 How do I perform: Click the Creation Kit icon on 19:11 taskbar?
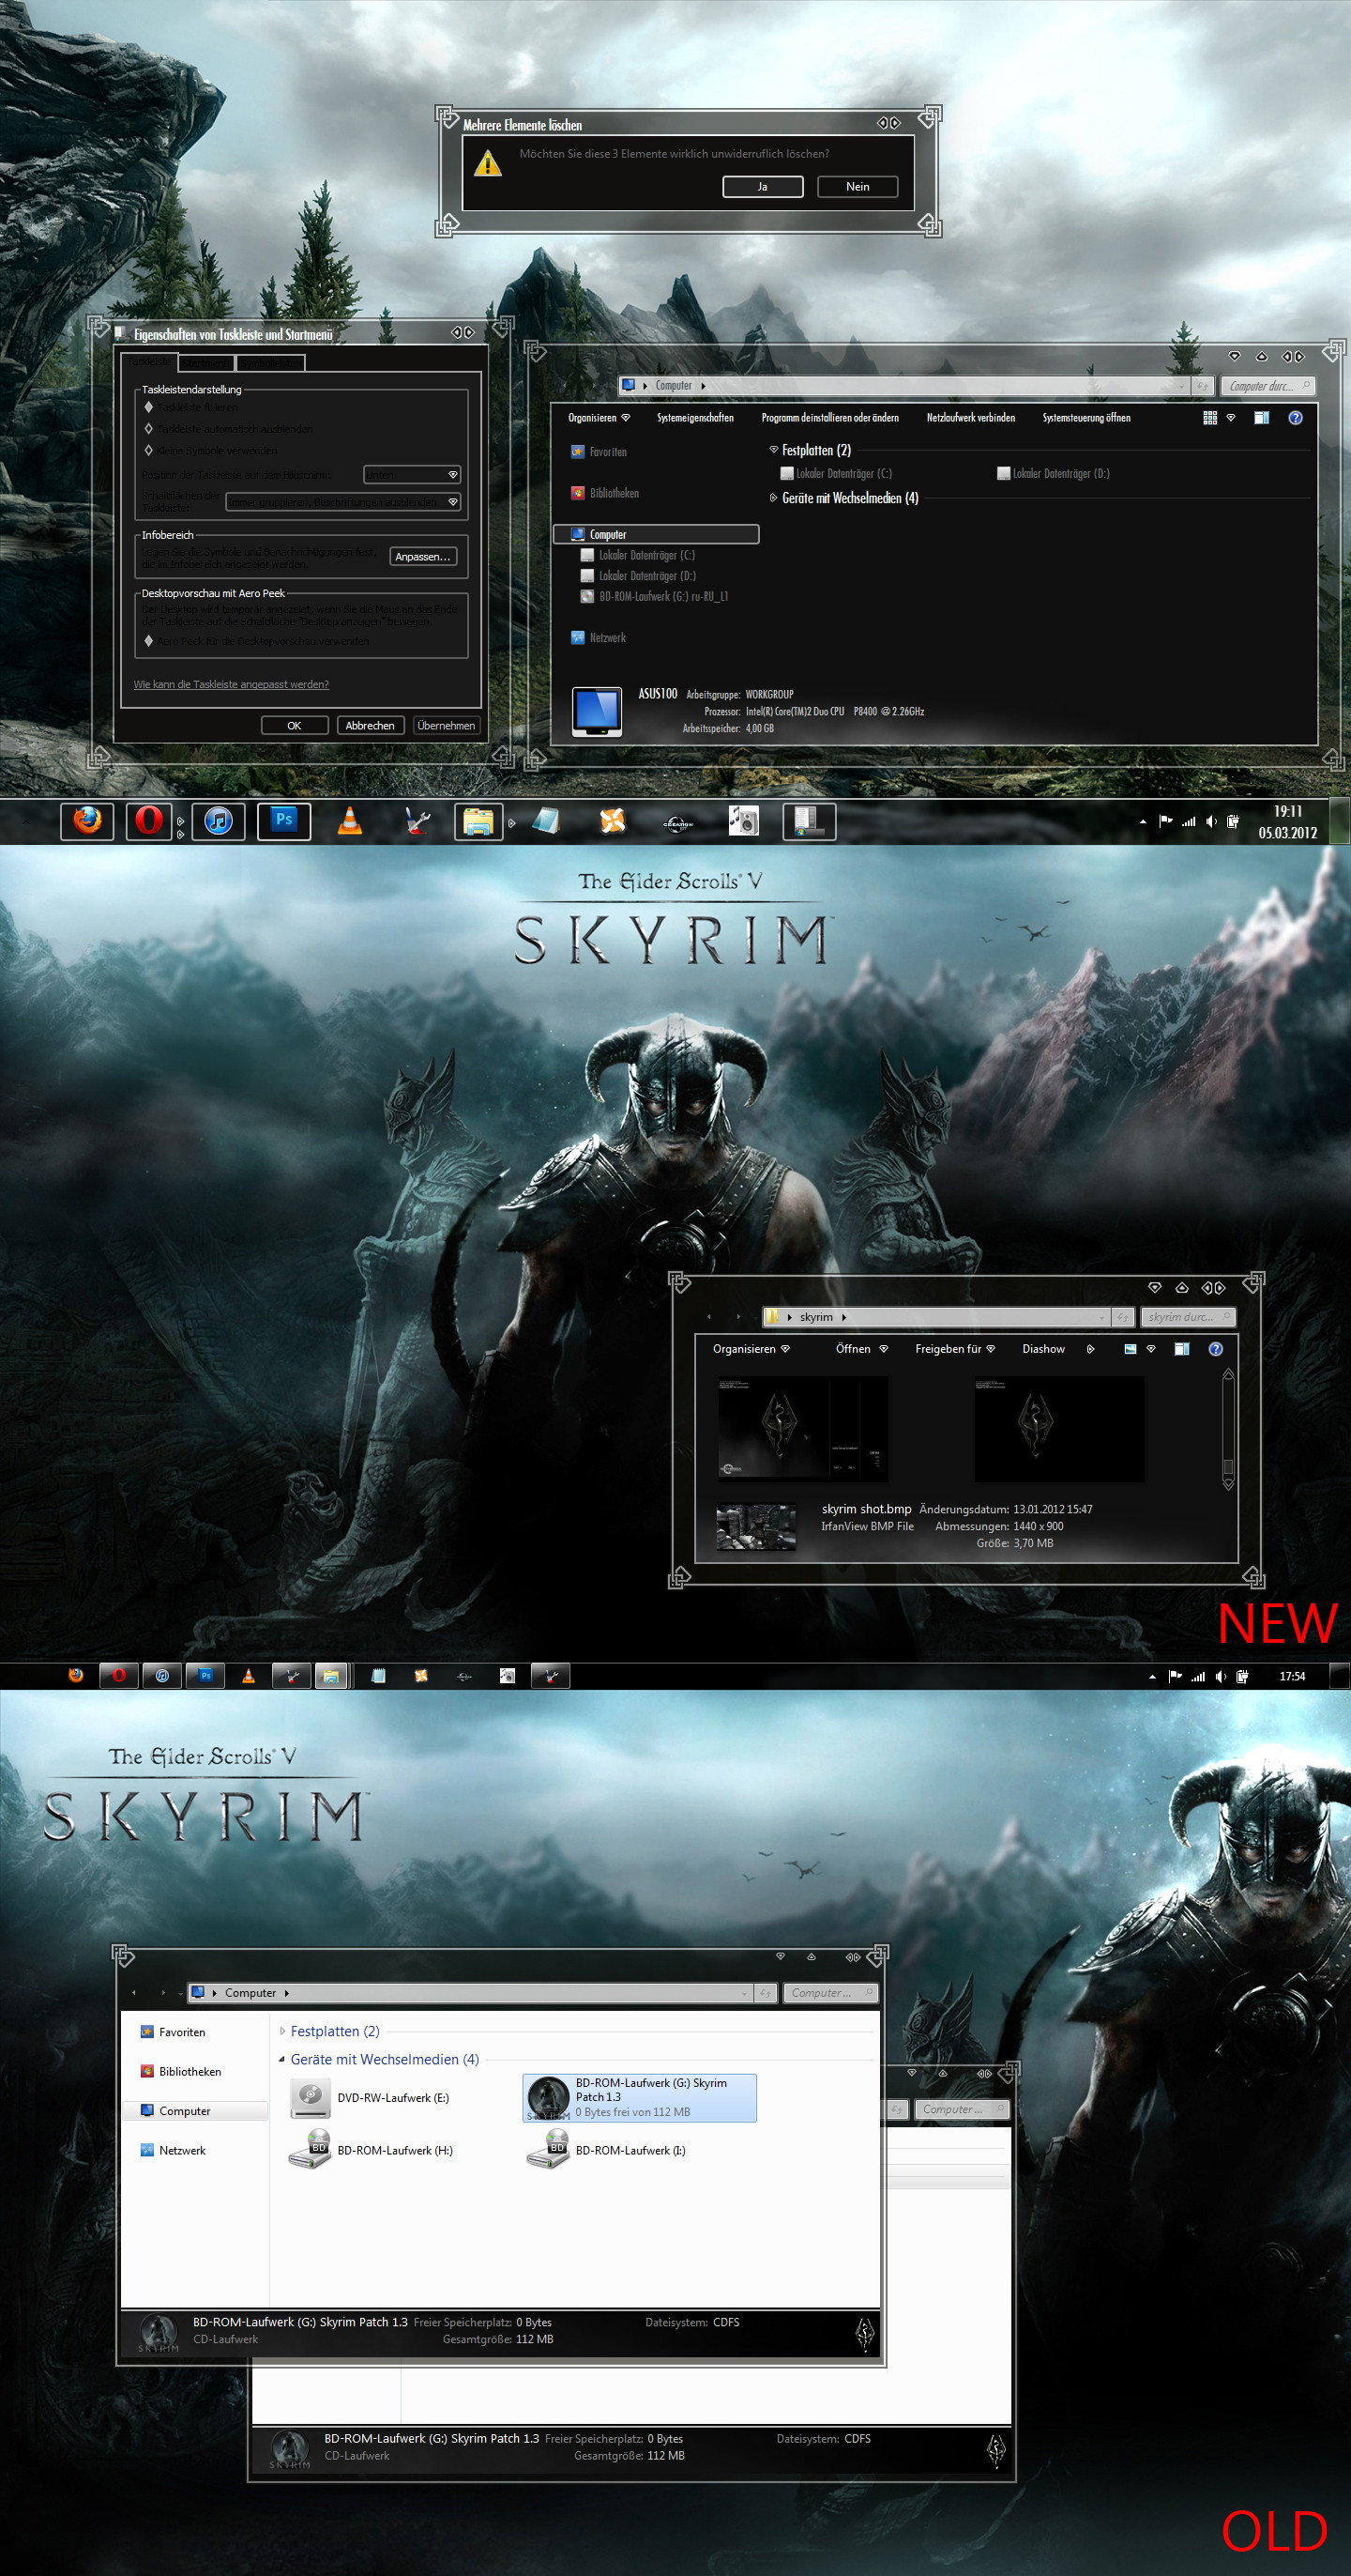pos(677,823)
